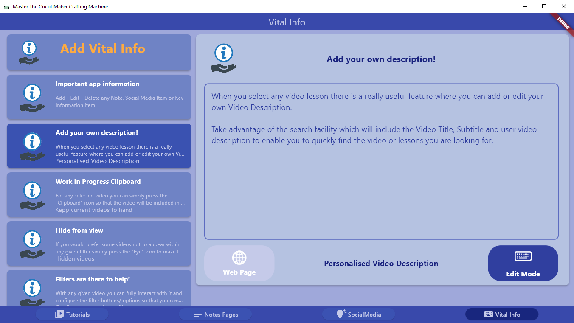Click inside the video description text area
This screenshot has width=574, height=323.
(x=381, y=161)
